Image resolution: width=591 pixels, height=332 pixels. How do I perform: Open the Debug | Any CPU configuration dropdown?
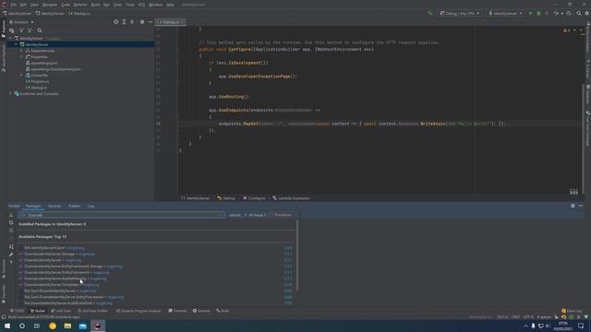[460, 13]
